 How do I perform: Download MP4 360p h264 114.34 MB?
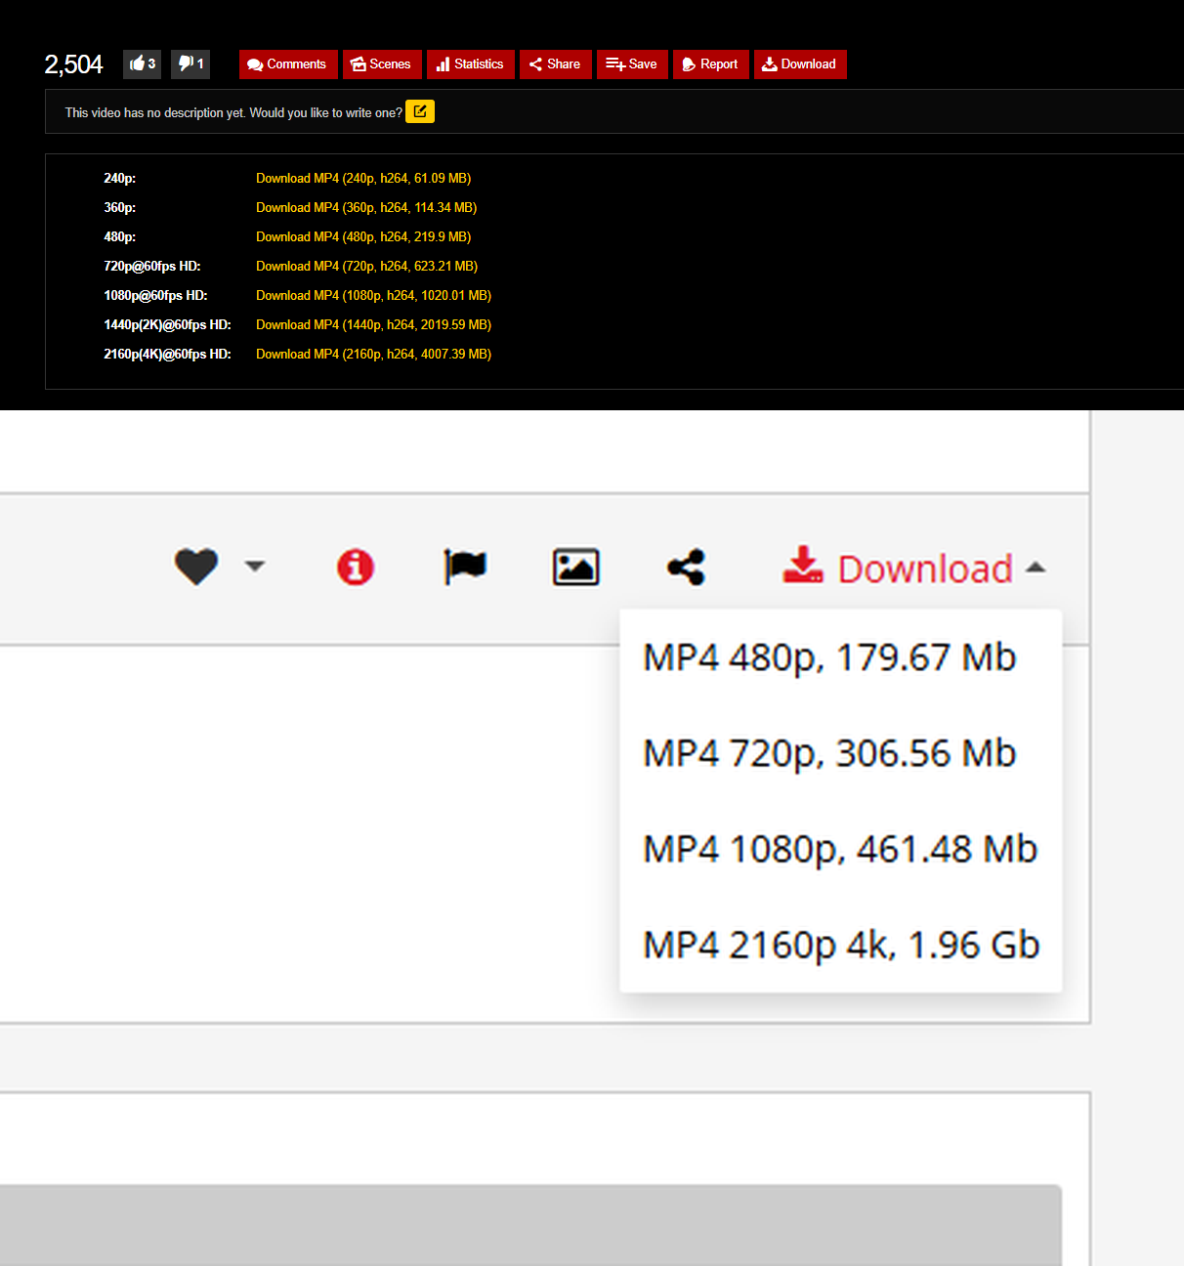point(366,207)
